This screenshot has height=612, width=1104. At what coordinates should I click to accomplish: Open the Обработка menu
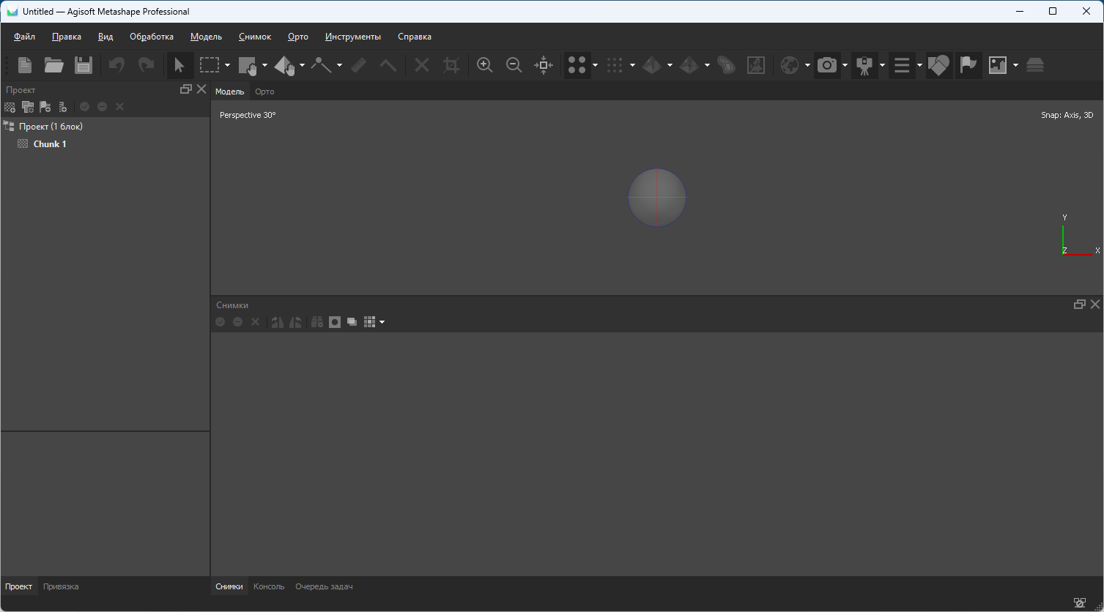(x=152, y=37)
